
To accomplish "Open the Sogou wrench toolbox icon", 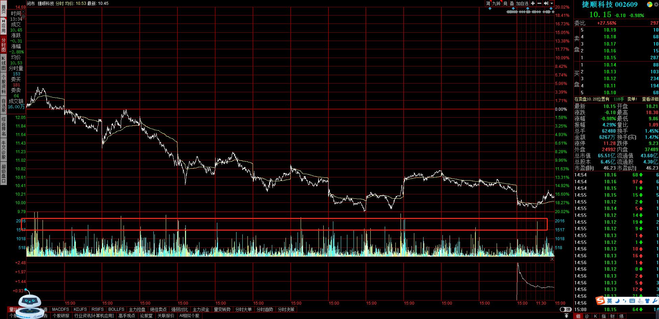I will pos(654,301).
